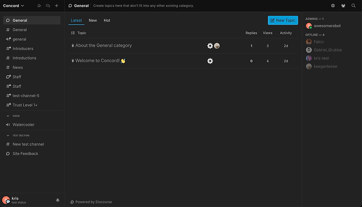Open the 'general' voice channel with speaker icon
The width and height of the screenshot is (362, 207).
tap(32, 39)
